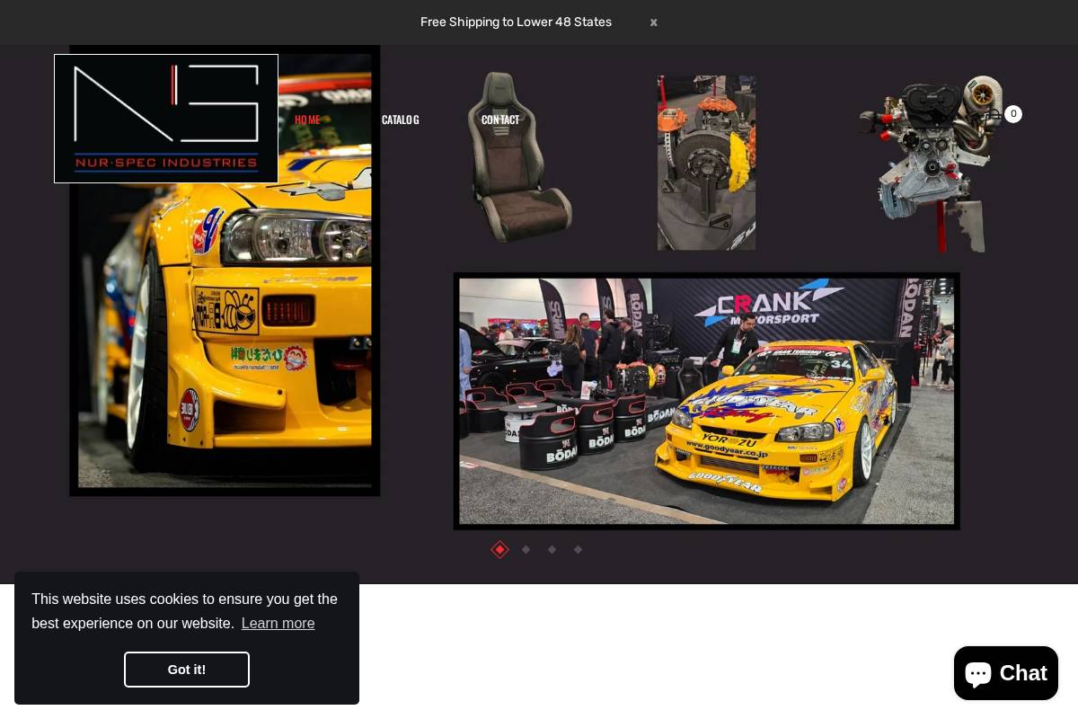Click the Free Shipping banner text
Screen dimensions: 1078x719
click(x=516, y=22)
